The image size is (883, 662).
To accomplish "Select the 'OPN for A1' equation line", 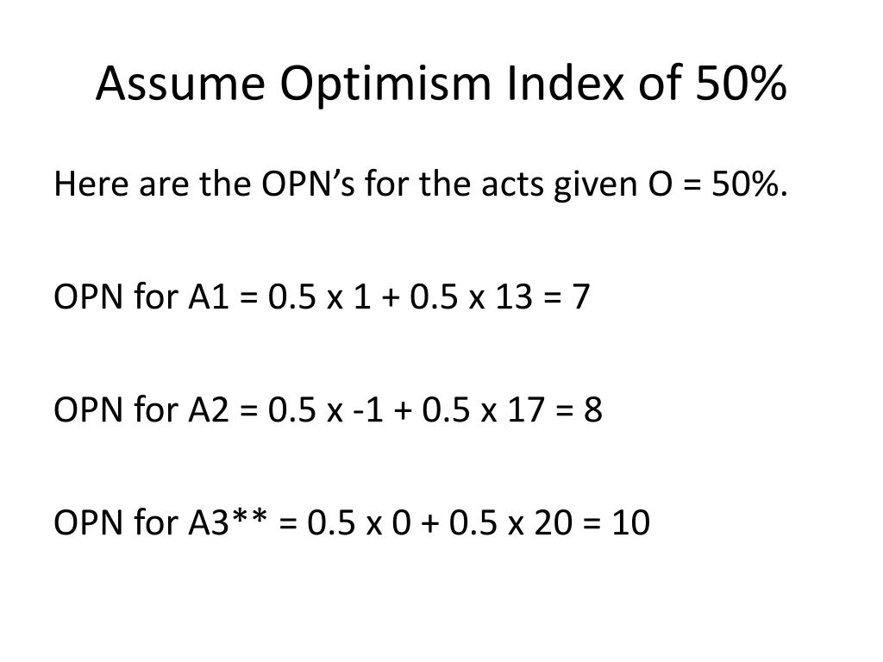I will click(x=322, y=297).
